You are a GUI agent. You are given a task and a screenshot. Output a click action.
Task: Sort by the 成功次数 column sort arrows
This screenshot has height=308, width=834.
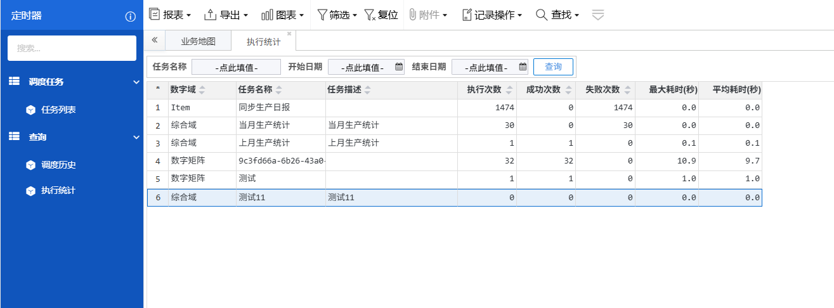(x=569, y=90)
